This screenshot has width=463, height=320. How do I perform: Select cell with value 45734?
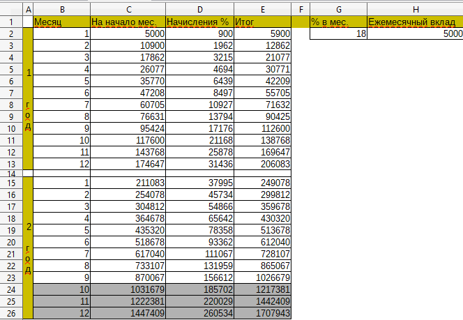(200, 195)
